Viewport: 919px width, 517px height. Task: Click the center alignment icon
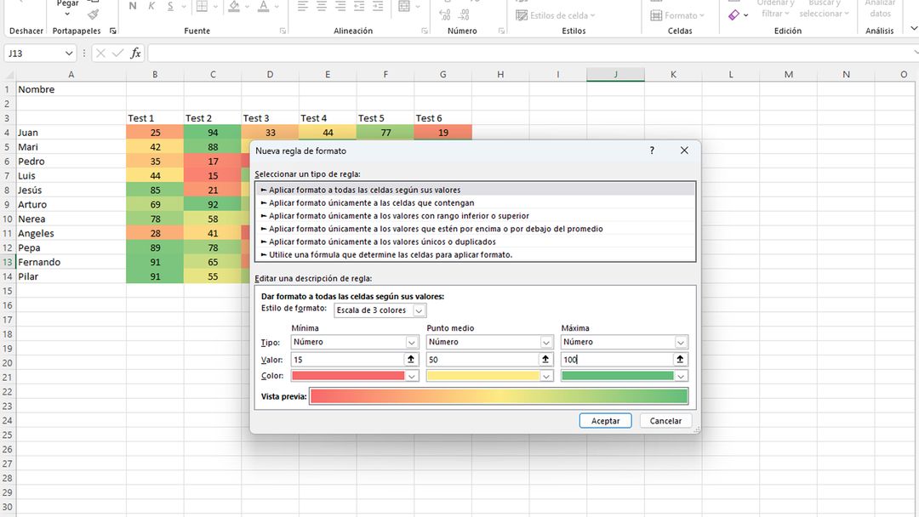click(x=322, y=6)
